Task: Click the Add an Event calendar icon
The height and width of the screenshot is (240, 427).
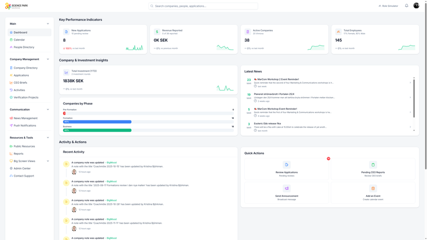Action: pos(373,188)
